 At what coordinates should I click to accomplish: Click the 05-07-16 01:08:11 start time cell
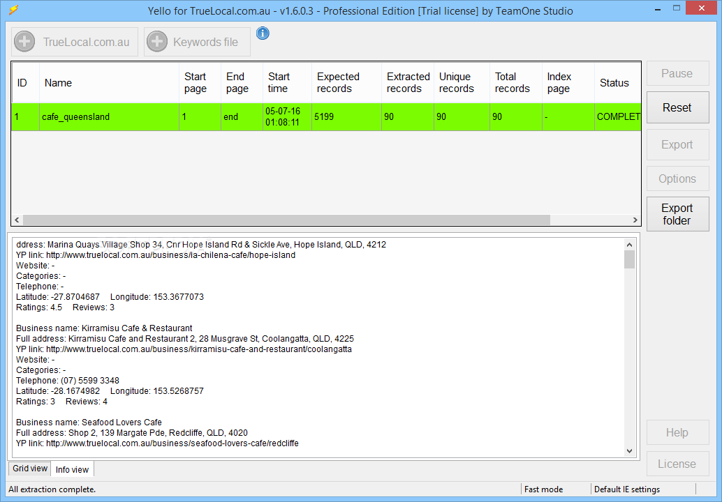(x=287, y=116)
